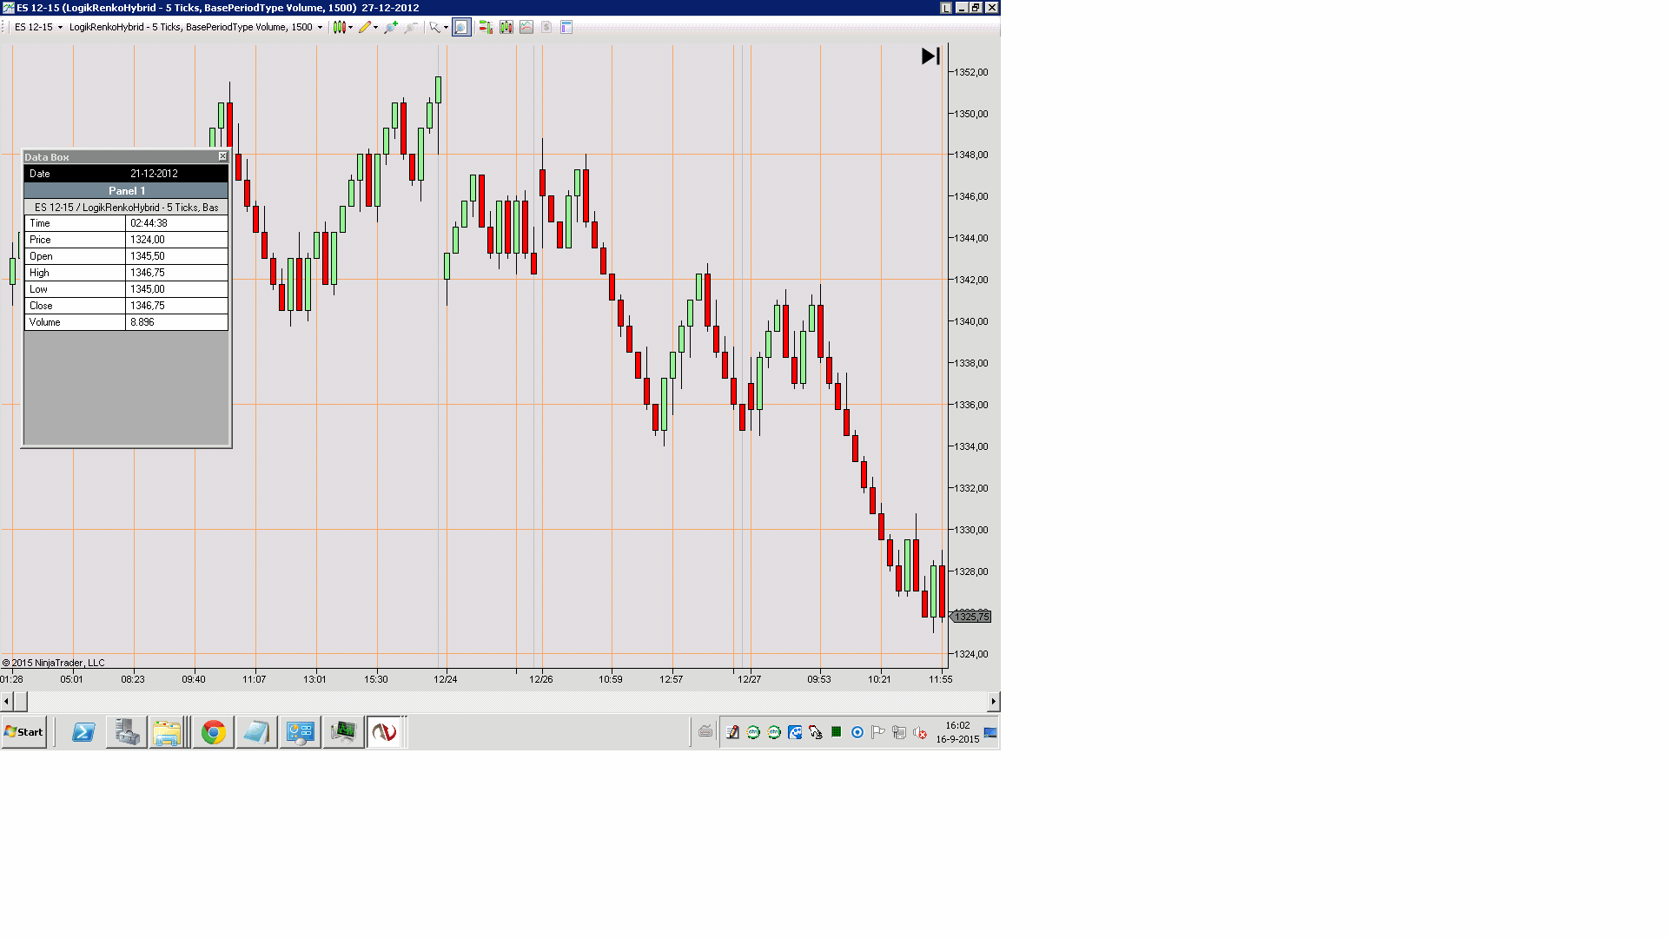Open Google Chrome from the taskbar
The width and height of the screenshot is (1668, 938).
tap(213, 732)
